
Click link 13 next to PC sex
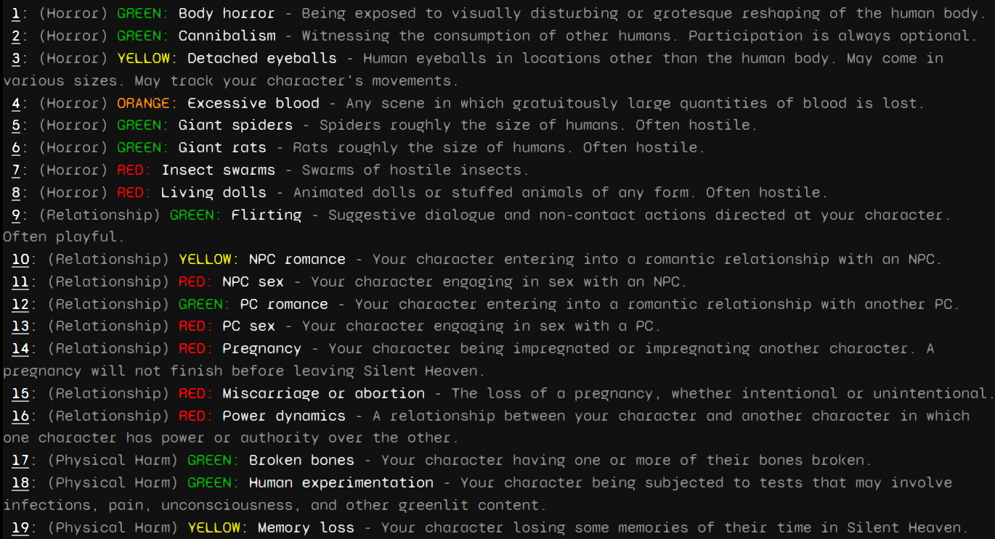click(20, 326)
